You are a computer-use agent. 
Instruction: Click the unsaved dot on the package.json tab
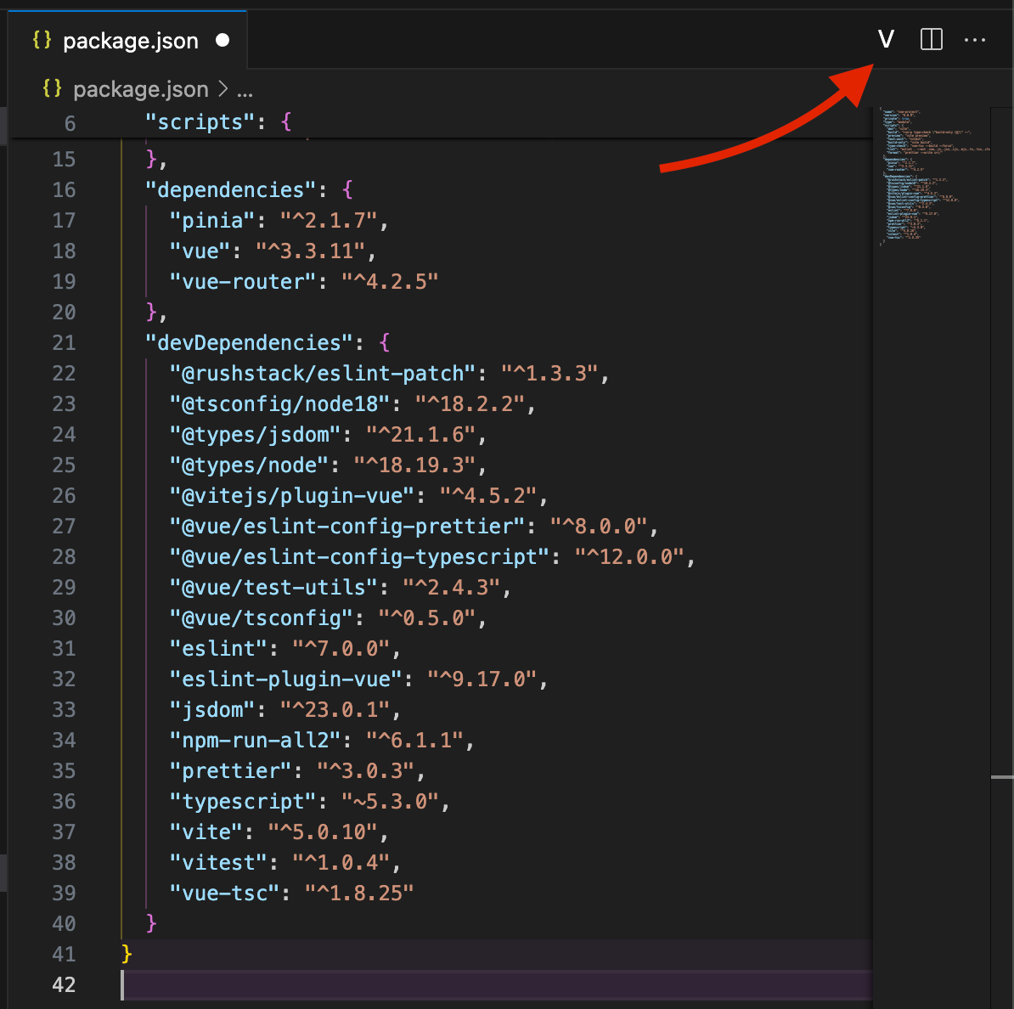tap(223, 40)
